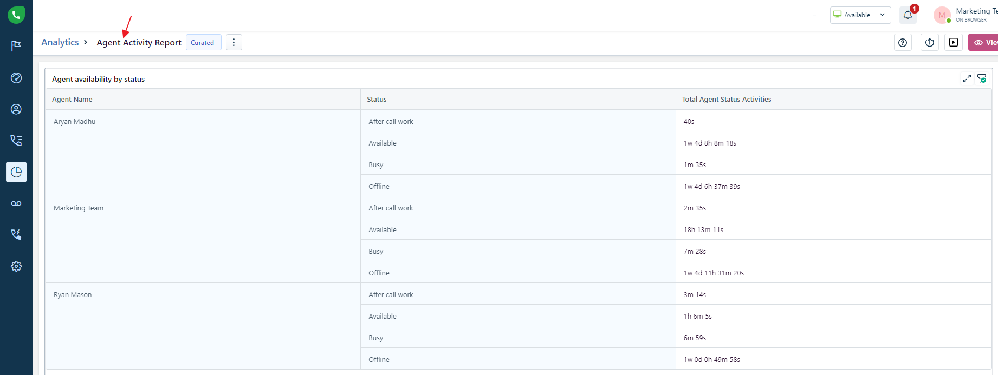Click the notification bell icon
The height and width of the screenshot is (375, 998).
pyautogui.click(x=908, y=15)
